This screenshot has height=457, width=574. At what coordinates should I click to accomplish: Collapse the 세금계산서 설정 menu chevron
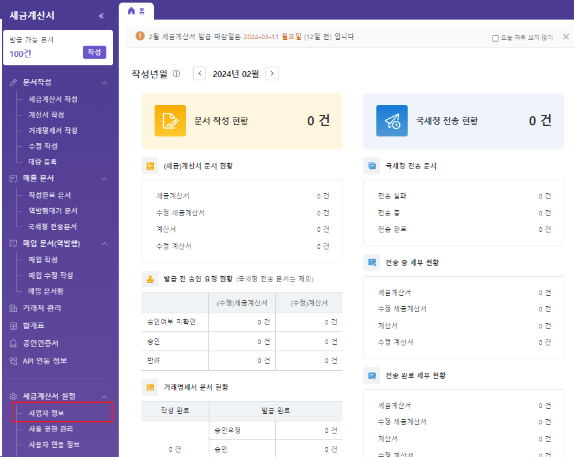(105, 396)
